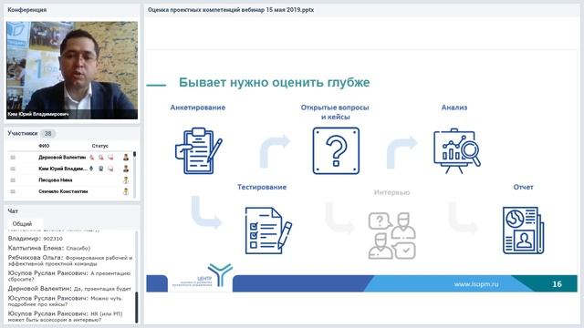Click the 'Открытые вопросы и кейсы' label
The width and height of the screenshot is (584, 328).
[335, 112]
